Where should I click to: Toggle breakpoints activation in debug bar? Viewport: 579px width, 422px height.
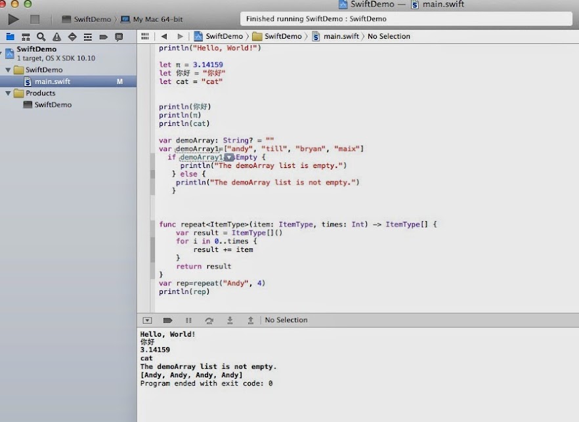167,320
